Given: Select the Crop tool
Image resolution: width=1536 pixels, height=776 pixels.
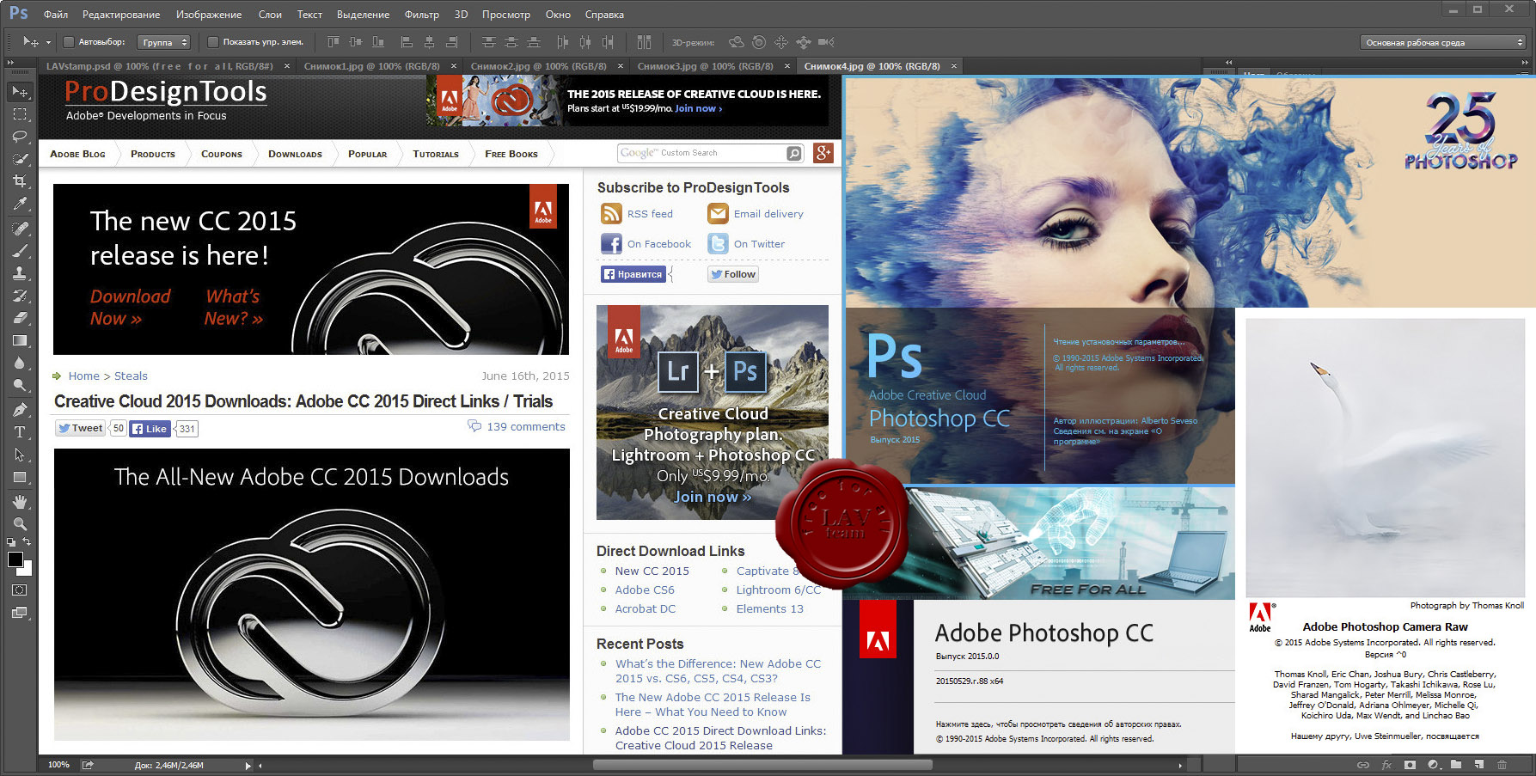Looking at the screenshot, I should click(x=20, y=181).
